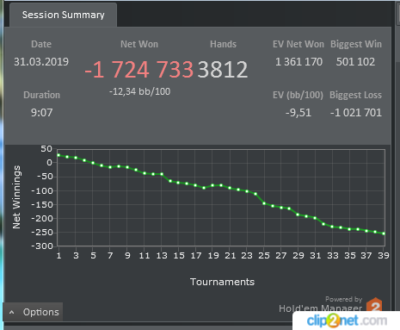Expand the Options panel

[x=33, y=312]
